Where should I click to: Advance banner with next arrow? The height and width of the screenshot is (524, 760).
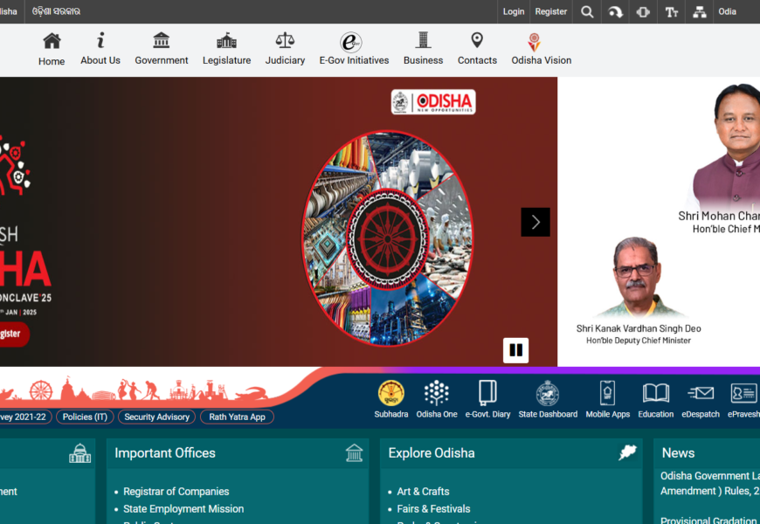[x=535, y=222]
